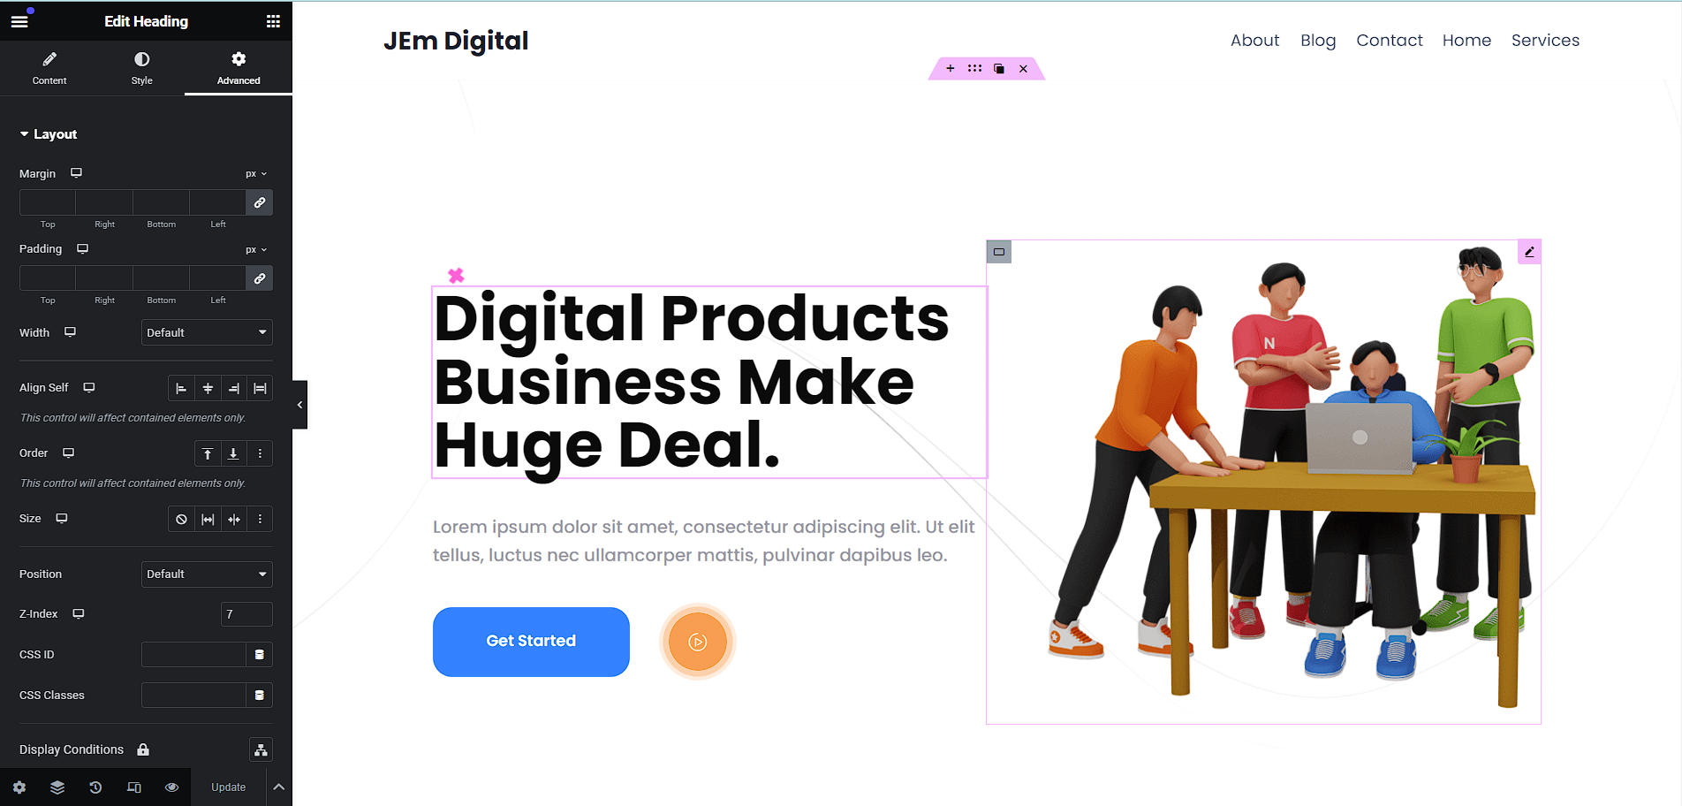Open the Navigator layers icon
1682x806 pixels.
(x=57, y=787)
